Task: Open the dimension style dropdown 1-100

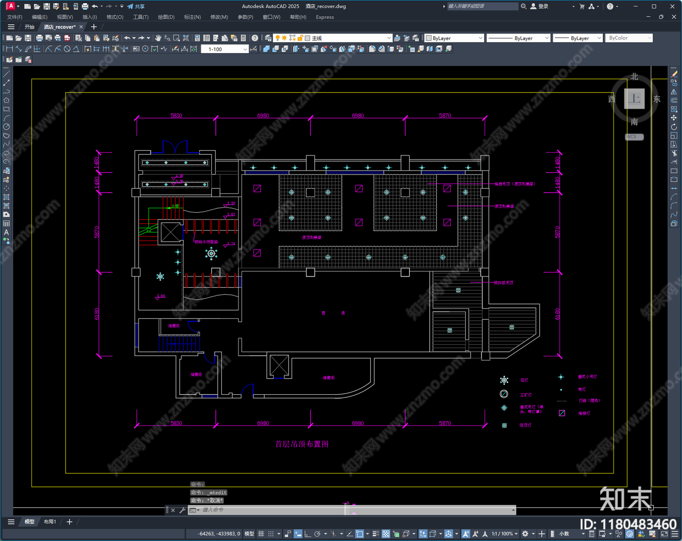Action: point(245,49)
